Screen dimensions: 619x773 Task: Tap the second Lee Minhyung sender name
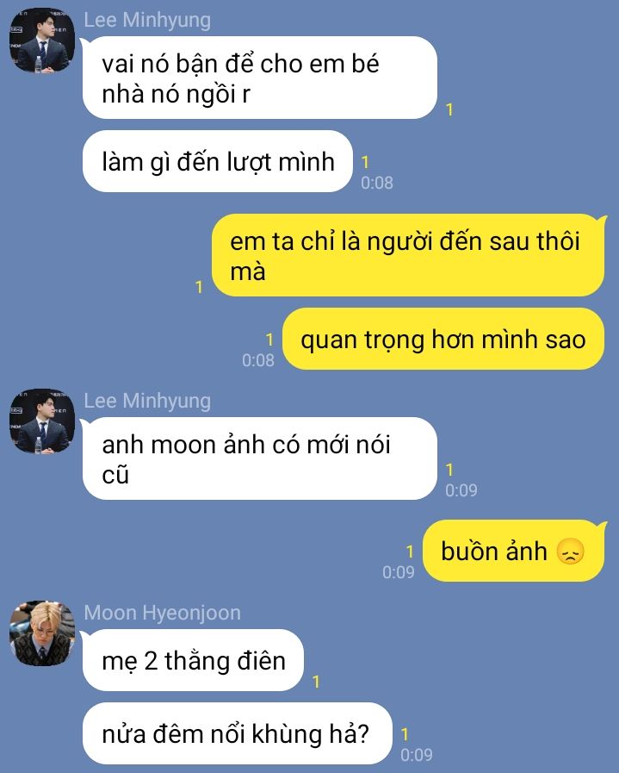click(147, 401)
